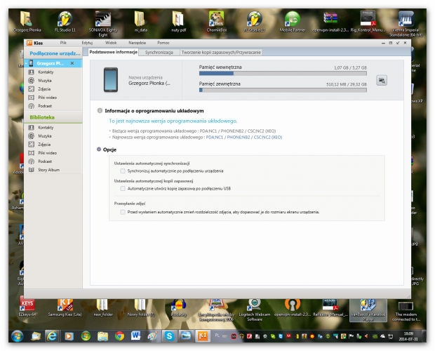Open Google Chrome from taskbar

[x=119, y=336]
